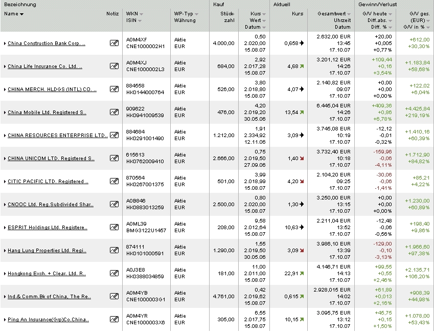This screenshot has height=334, width=434.
Task: Open note icon for China Life Insurance
Action: tap(114, 66)
